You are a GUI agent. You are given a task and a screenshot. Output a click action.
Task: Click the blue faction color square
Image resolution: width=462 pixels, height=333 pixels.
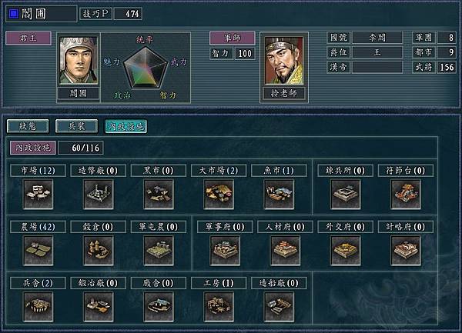[x=14, y=14]
